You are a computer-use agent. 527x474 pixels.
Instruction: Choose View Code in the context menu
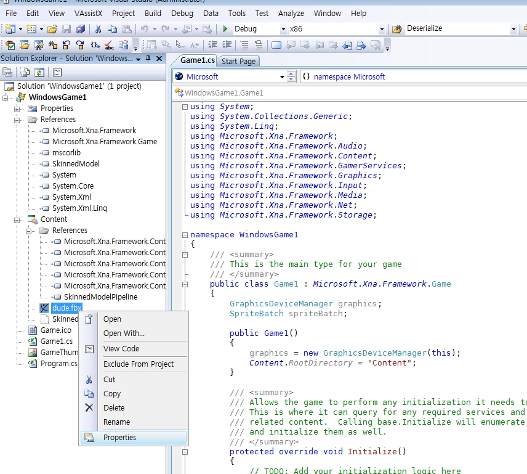click(x=134, y=348)
